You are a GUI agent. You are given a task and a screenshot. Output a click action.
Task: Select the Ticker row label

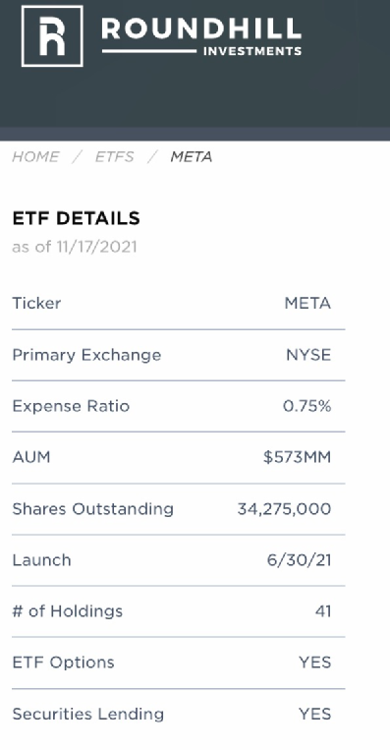(x=36, y=304)
